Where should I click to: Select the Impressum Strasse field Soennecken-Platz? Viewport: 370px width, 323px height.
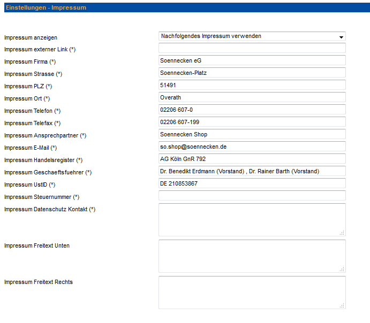point(252,73)
